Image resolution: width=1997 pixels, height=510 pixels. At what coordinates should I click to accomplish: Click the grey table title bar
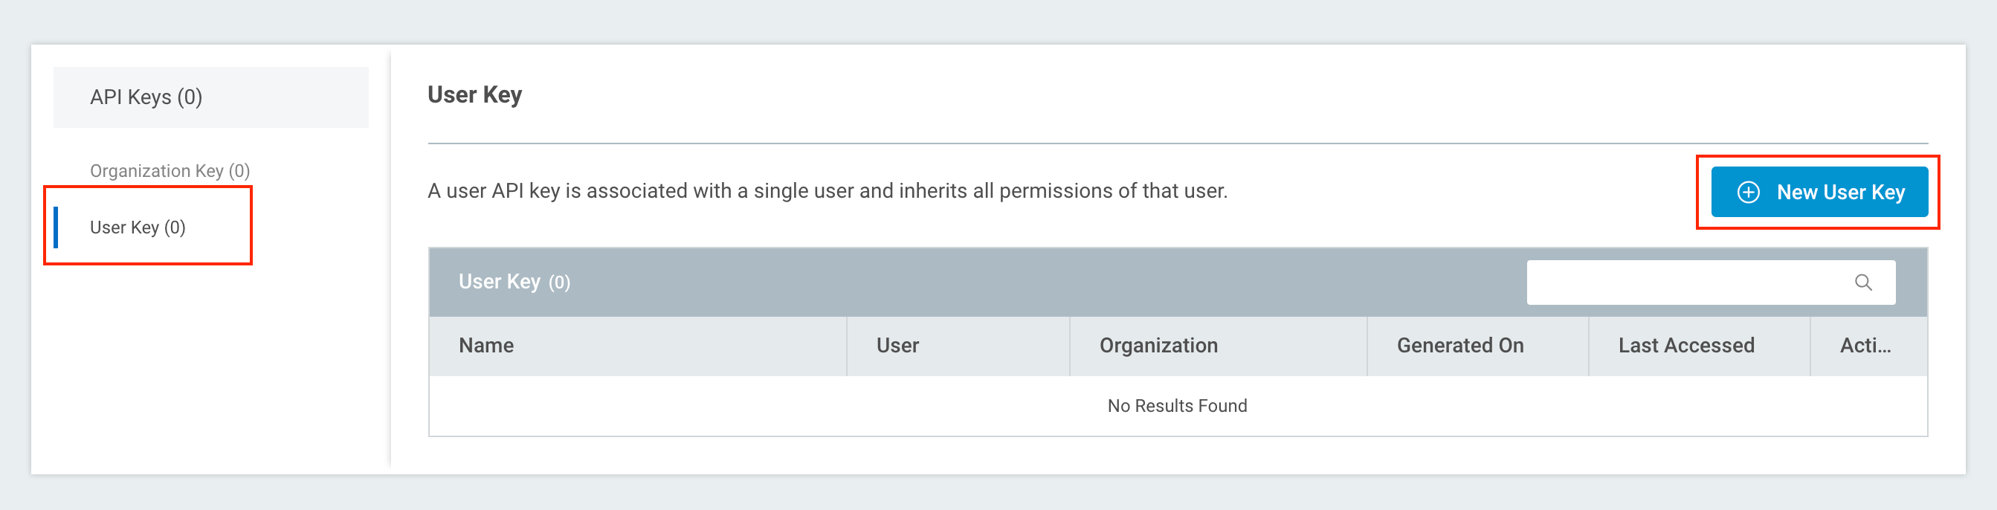point(1008,282)
